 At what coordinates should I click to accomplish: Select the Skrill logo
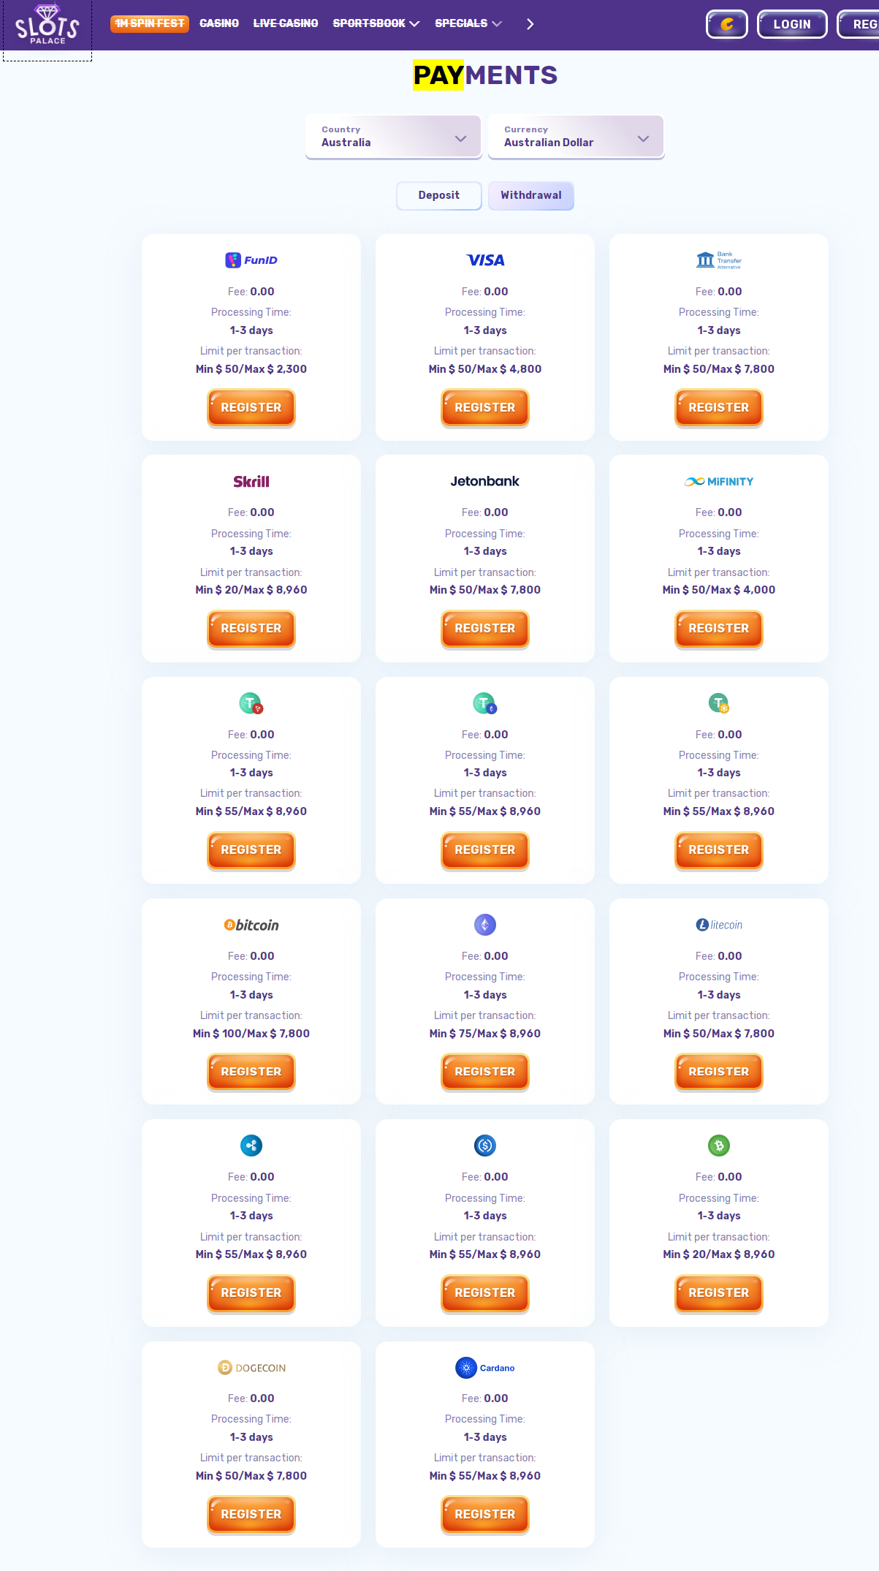tap(251, 482)
